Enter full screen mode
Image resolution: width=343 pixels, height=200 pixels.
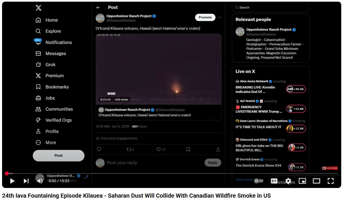(x=331, y=181)
